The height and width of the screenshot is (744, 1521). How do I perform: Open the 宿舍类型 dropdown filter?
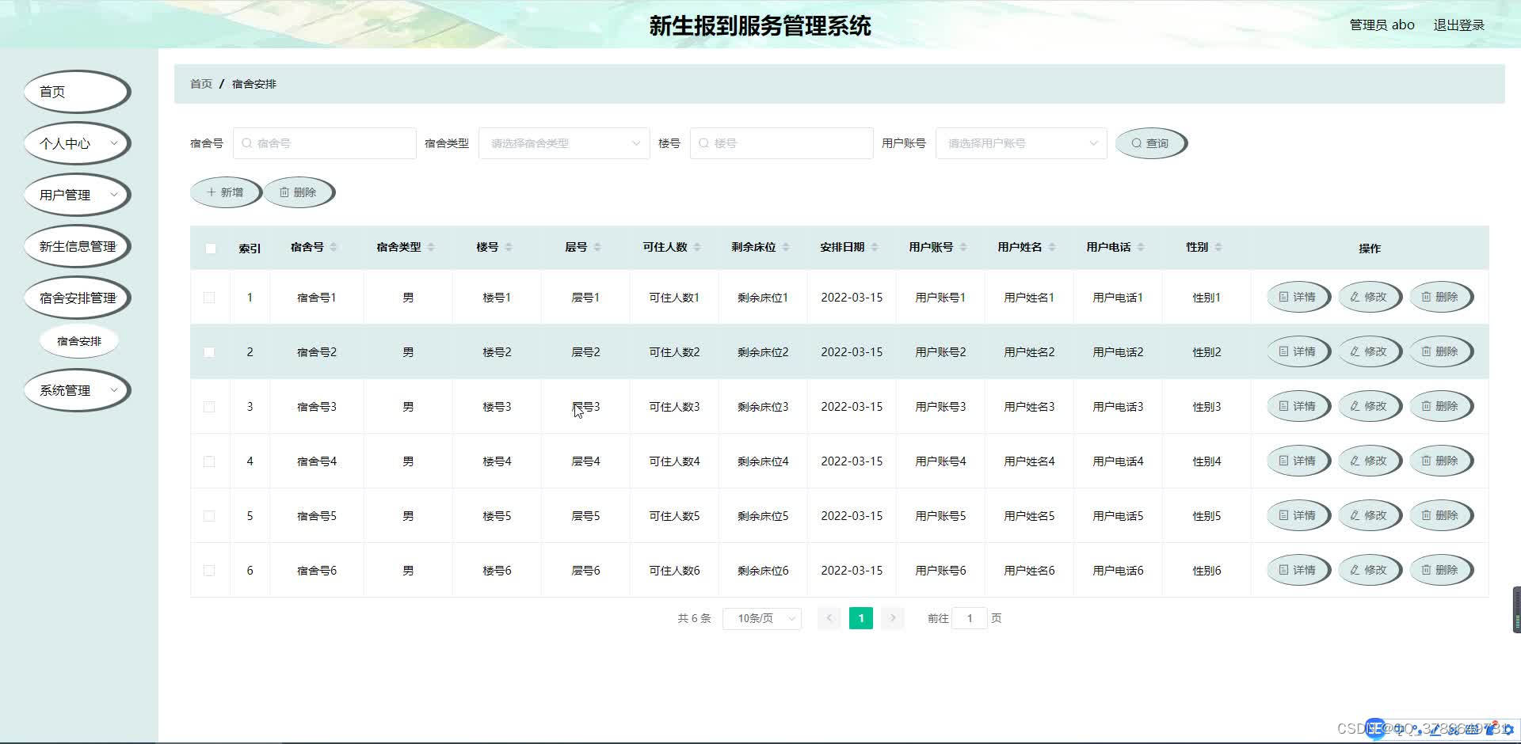(564, 143)
